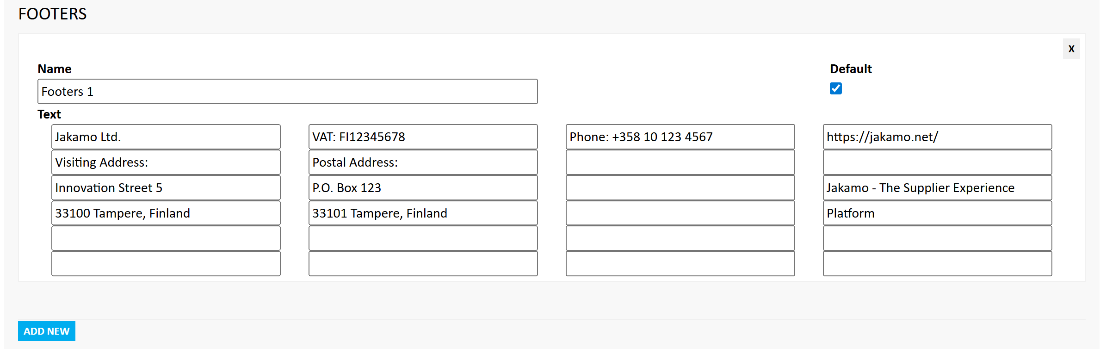Uncheck the Default checkbox
The image size is (1100, 349).
coord(836,88)
